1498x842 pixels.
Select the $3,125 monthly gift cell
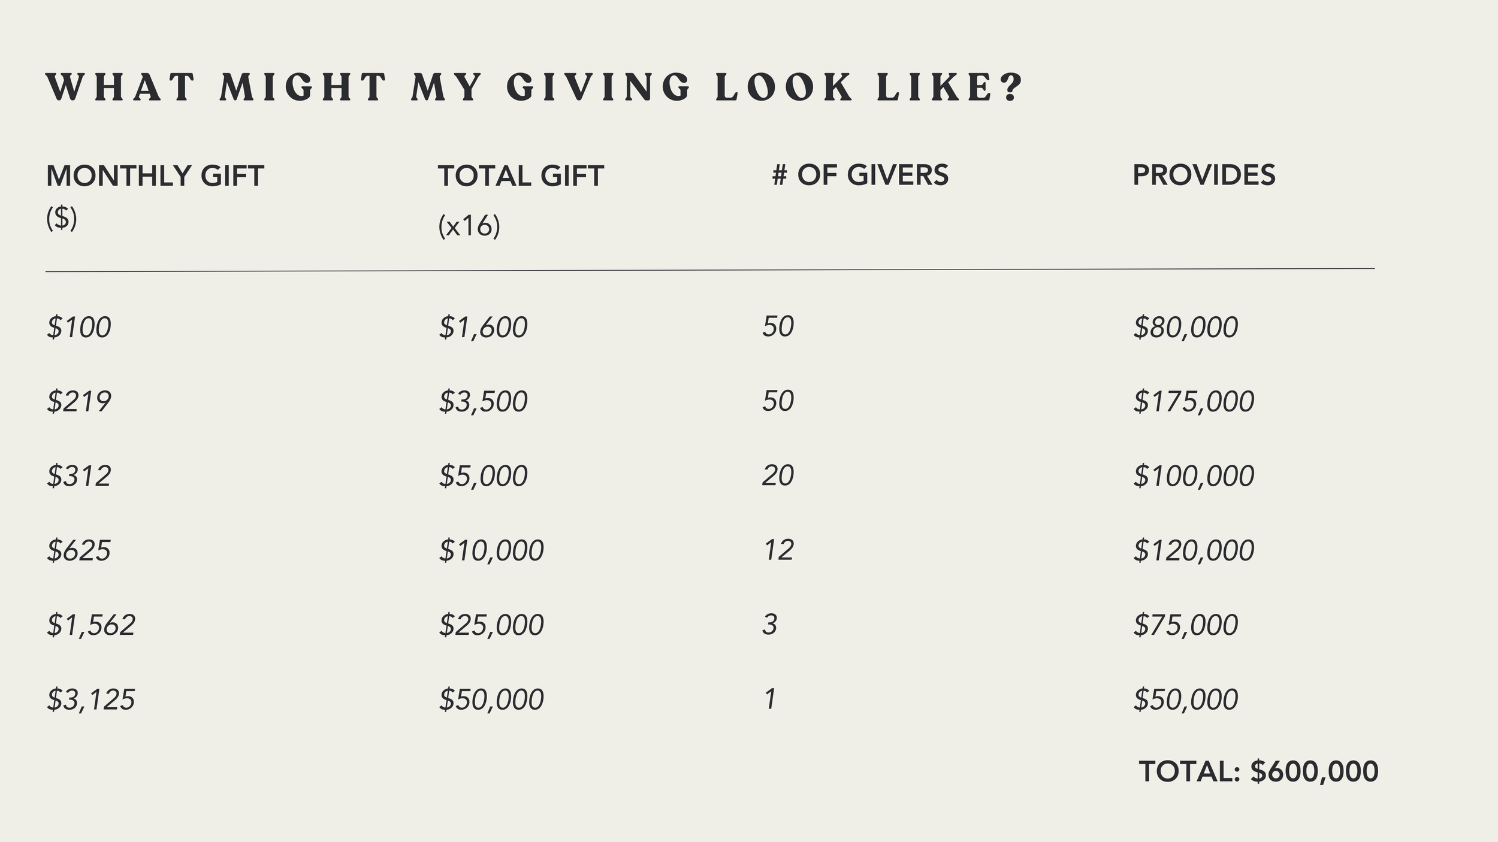tap(91, 699)
